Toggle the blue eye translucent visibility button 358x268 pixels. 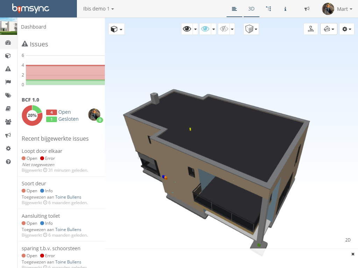coord(205,29)
